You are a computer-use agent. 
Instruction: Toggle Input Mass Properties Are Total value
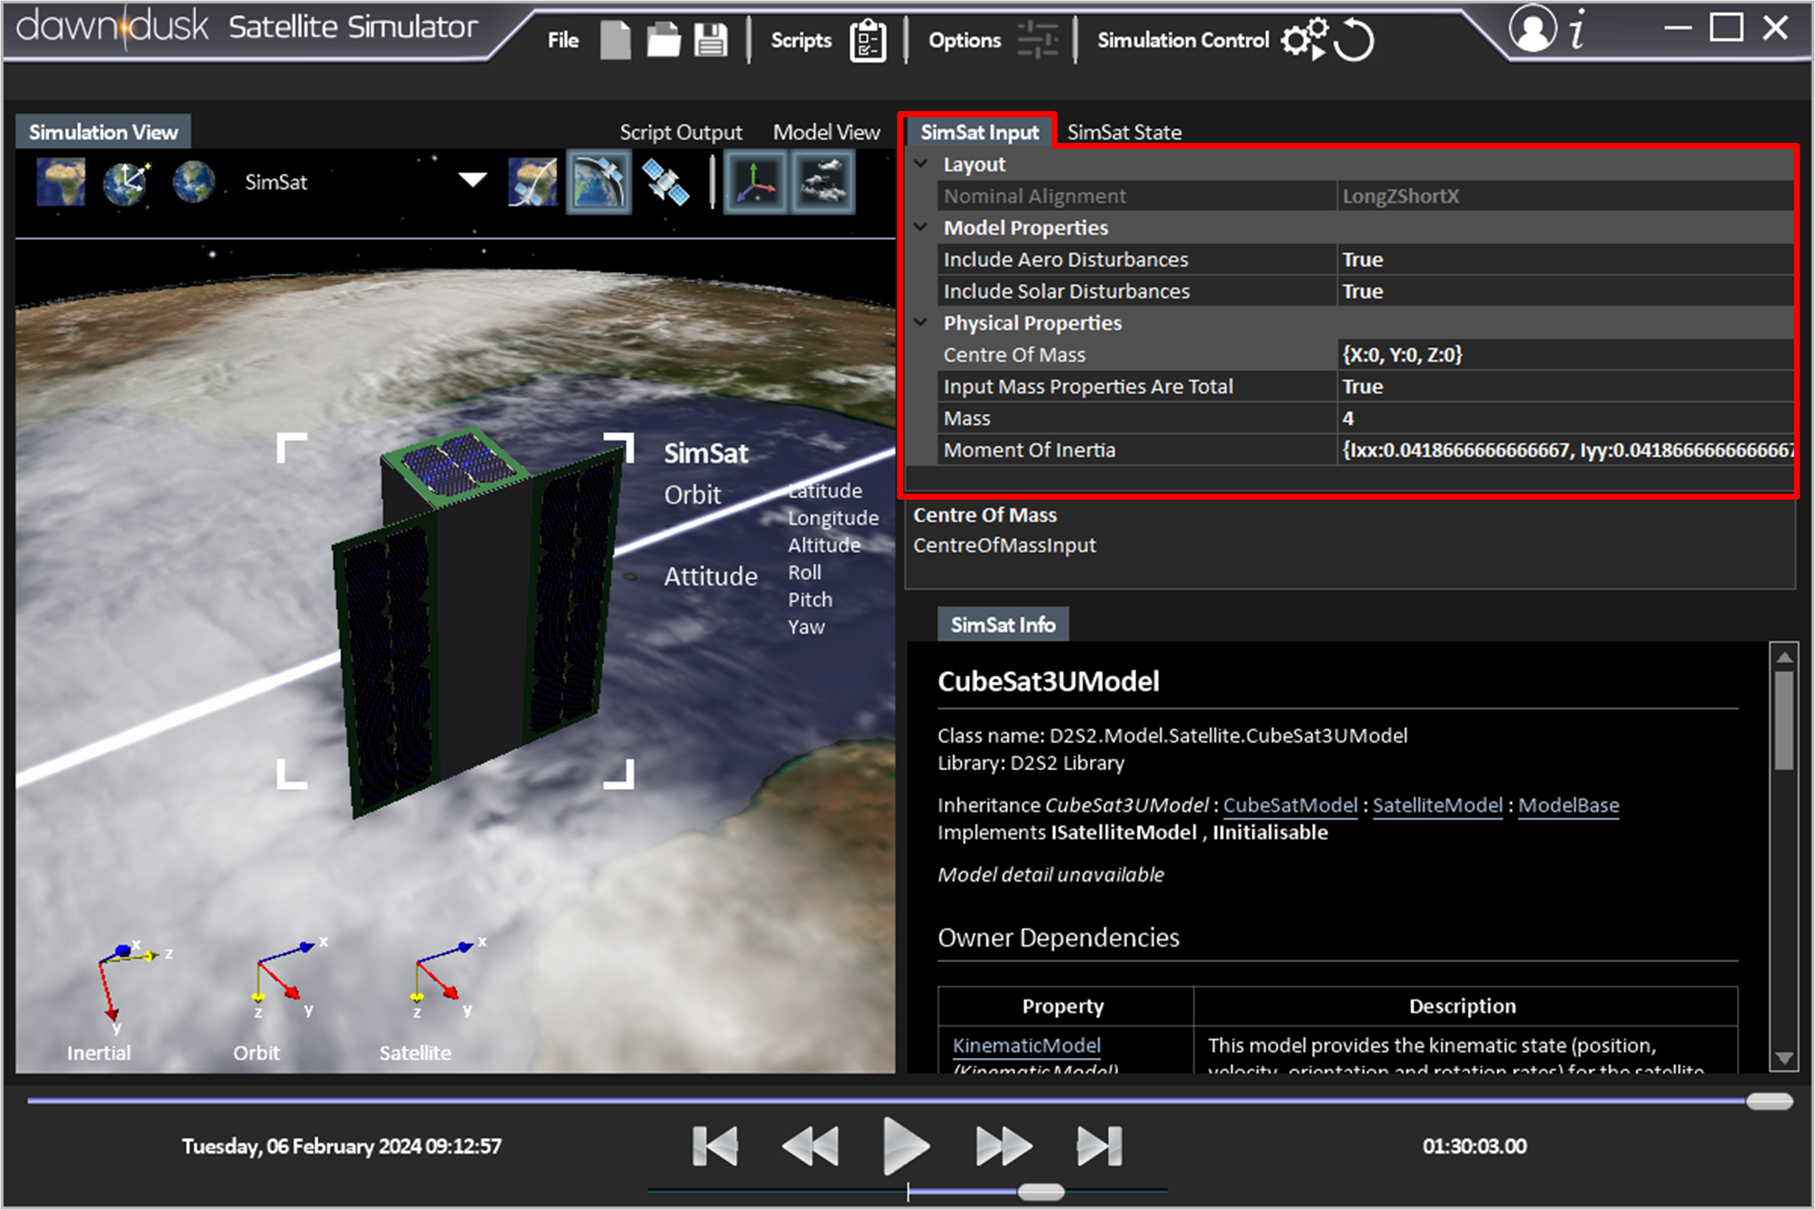pos(1565,386)
